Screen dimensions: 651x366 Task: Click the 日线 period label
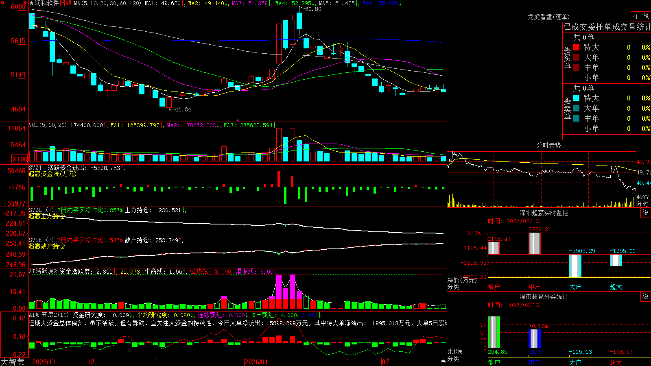click(x=66, y=3)
